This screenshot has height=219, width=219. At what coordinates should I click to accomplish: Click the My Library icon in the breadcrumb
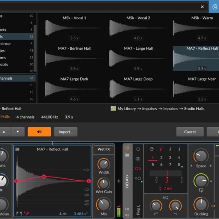point(113,109)
